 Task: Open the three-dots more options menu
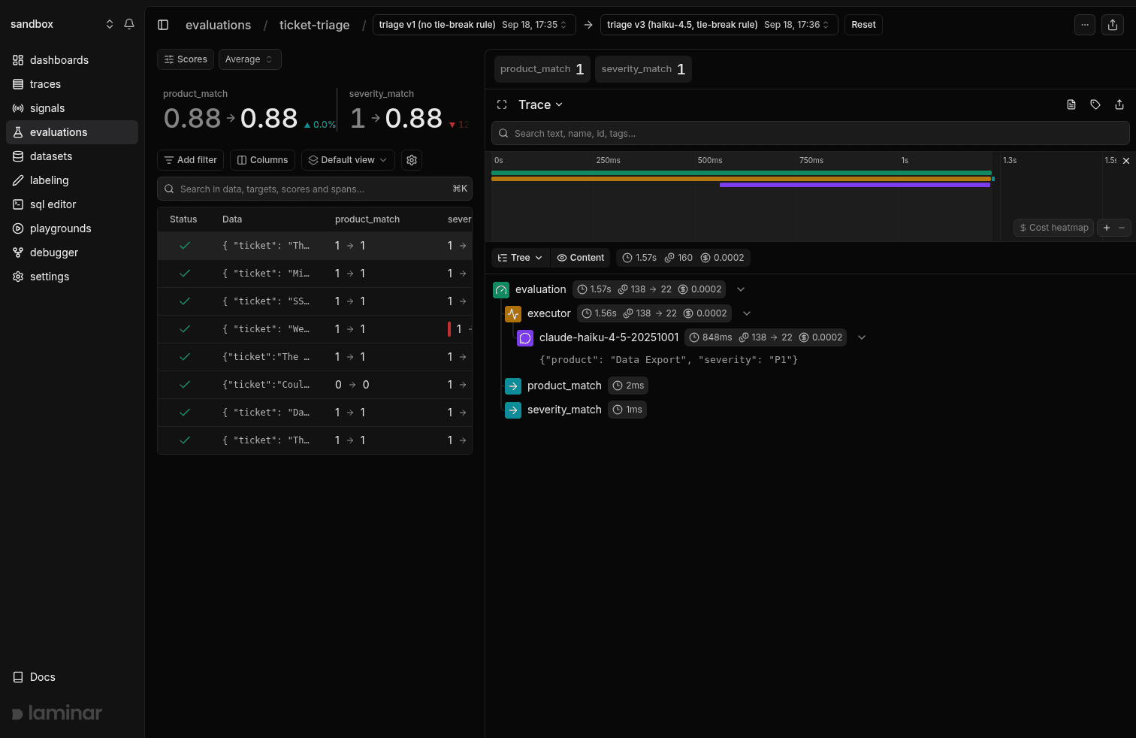(1085, 25)
